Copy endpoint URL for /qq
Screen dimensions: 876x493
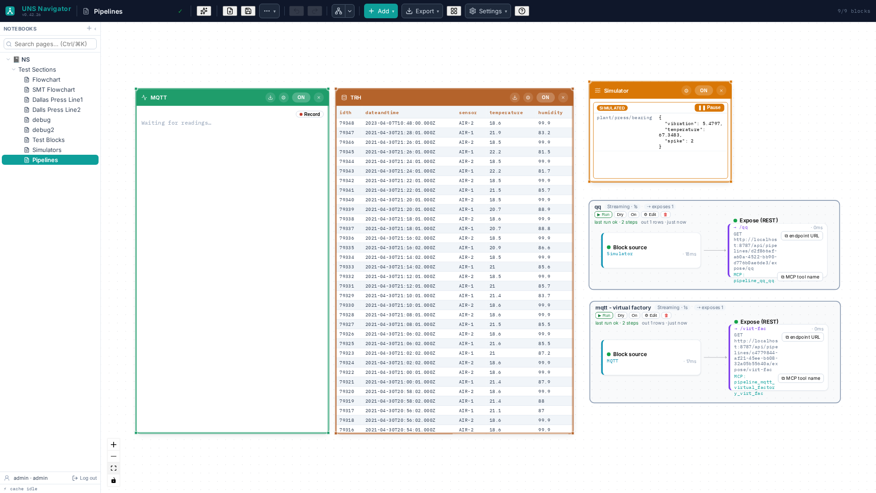802,236
